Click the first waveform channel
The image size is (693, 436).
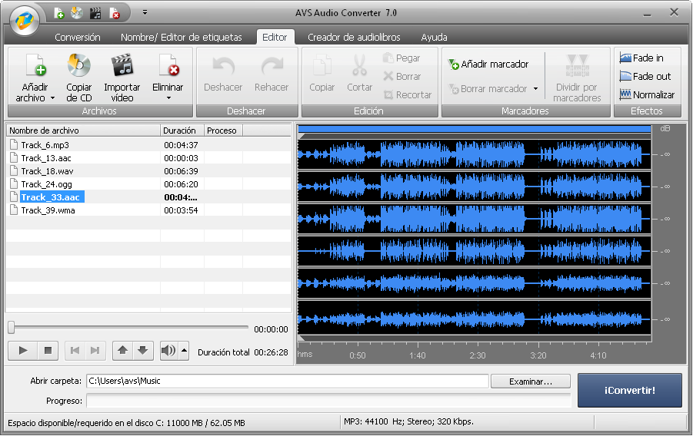click(x=475, y=154)
